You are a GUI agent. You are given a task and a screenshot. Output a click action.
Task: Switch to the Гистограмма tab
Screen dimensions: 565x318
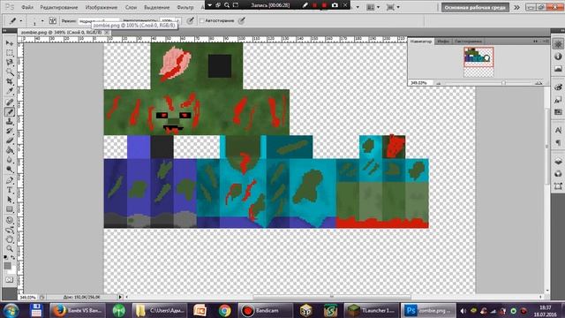point(469,42)
